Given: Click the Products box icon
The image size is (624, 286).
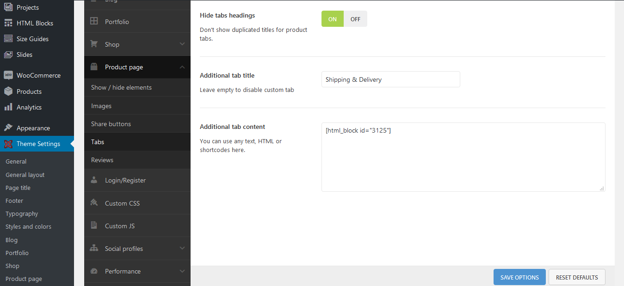Looking at the screenshot, I should click(x=8, y=91).
